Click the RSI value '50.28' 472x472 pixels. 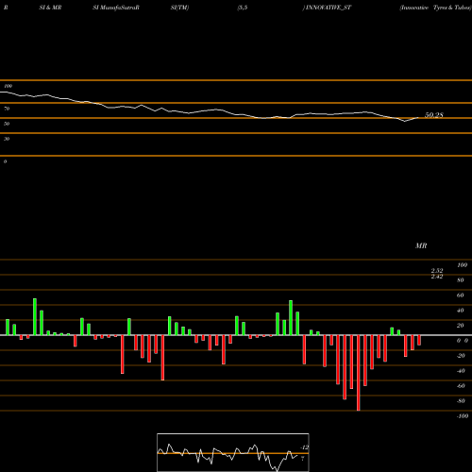(x=434, y=115)
